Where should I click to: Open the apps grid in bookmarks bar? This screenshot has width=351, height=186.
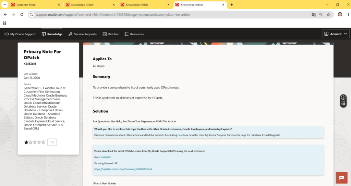pos(4,23)
